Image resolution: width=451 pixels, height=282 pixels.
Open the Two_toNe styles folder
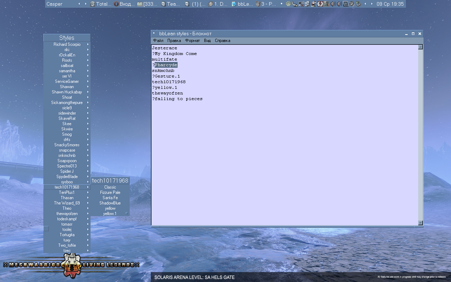click(67, 245)
